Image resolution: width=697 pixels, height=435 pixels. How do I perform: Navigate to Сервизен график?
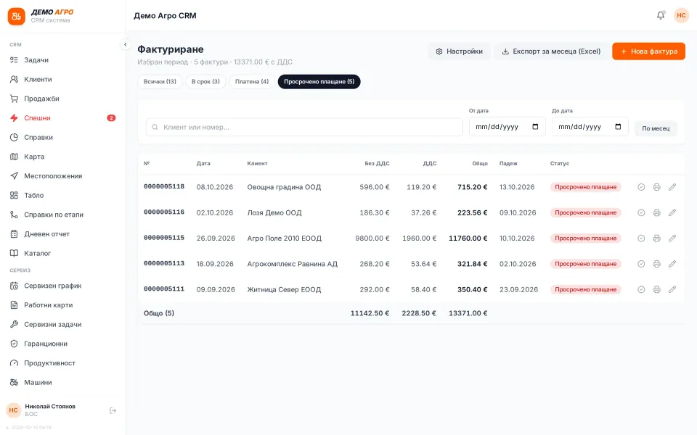(x=62, y=286)
